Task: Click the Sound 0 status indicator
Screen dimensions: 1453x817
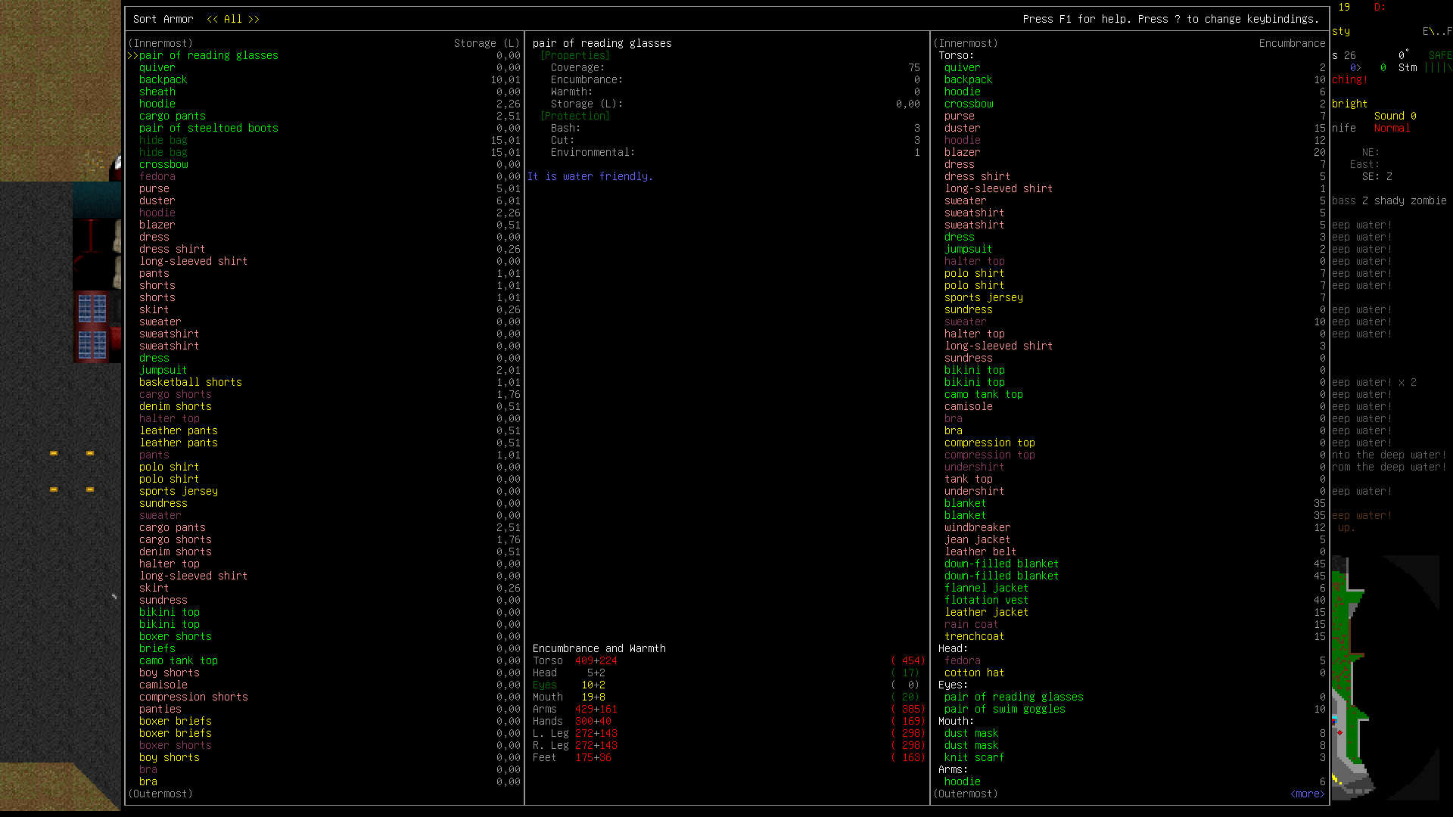Action: pos(1395,116)
